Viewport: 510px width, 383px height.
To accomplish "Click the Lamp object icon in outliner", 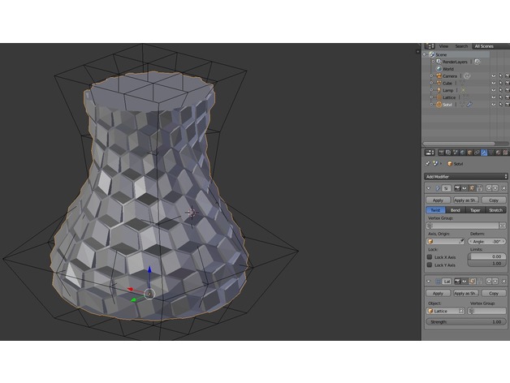I will click(x=437, y=89).
